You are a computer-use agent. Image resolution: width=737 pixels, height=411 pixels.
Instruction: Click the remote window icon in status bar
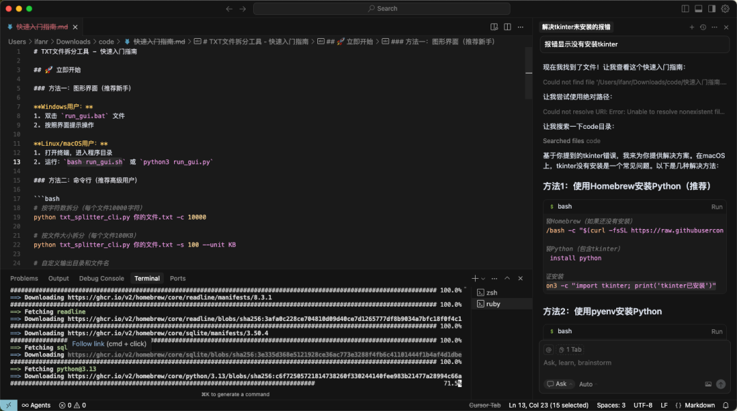click(8, 405)
